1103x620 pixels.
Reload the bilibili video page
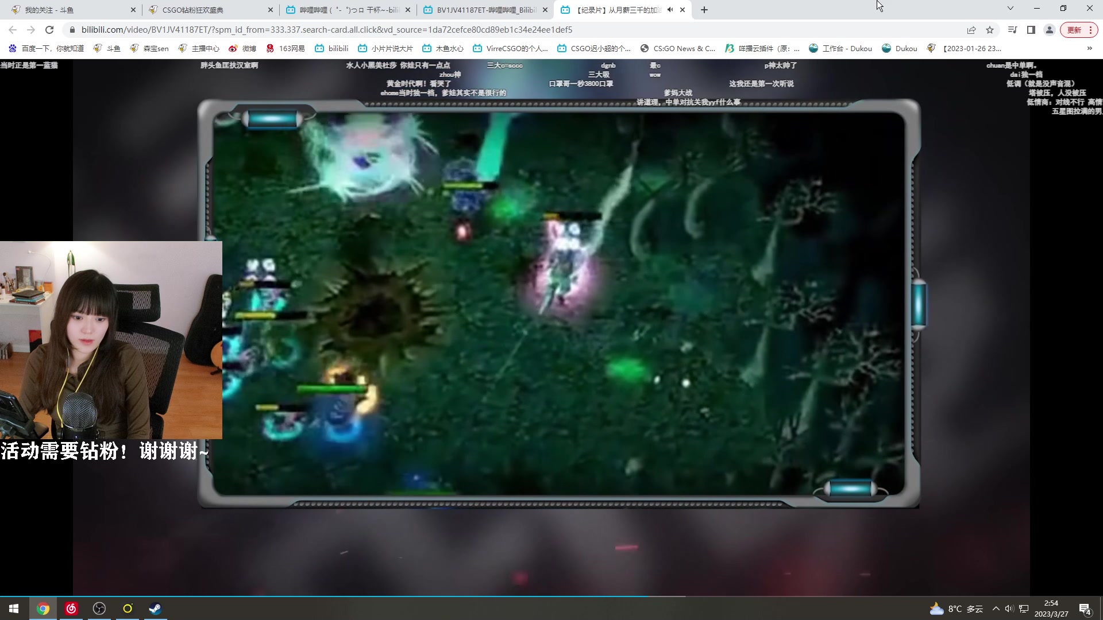[49, 30]
